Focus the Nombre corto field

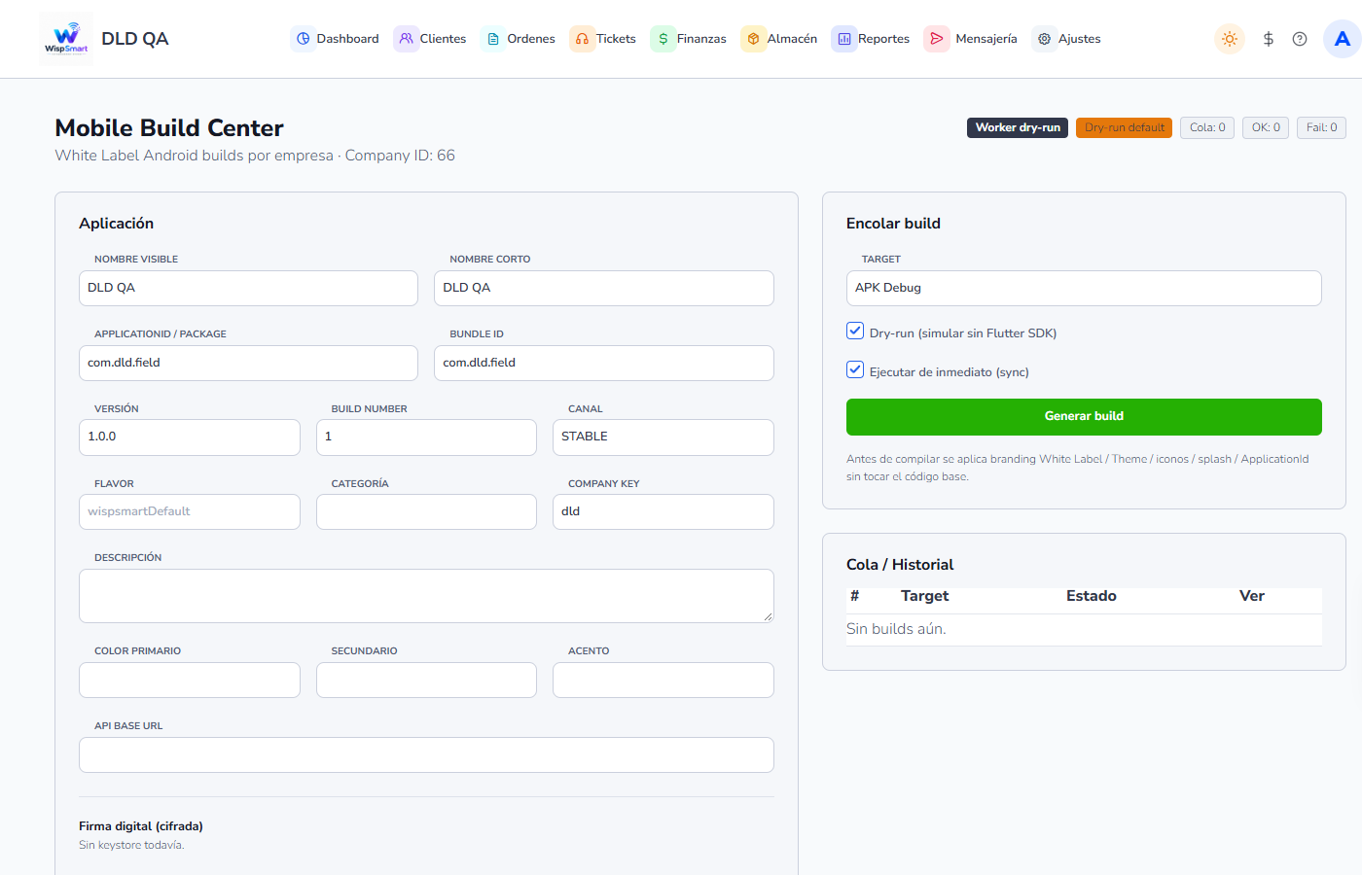pyautogui.click(x=604, y=288)
